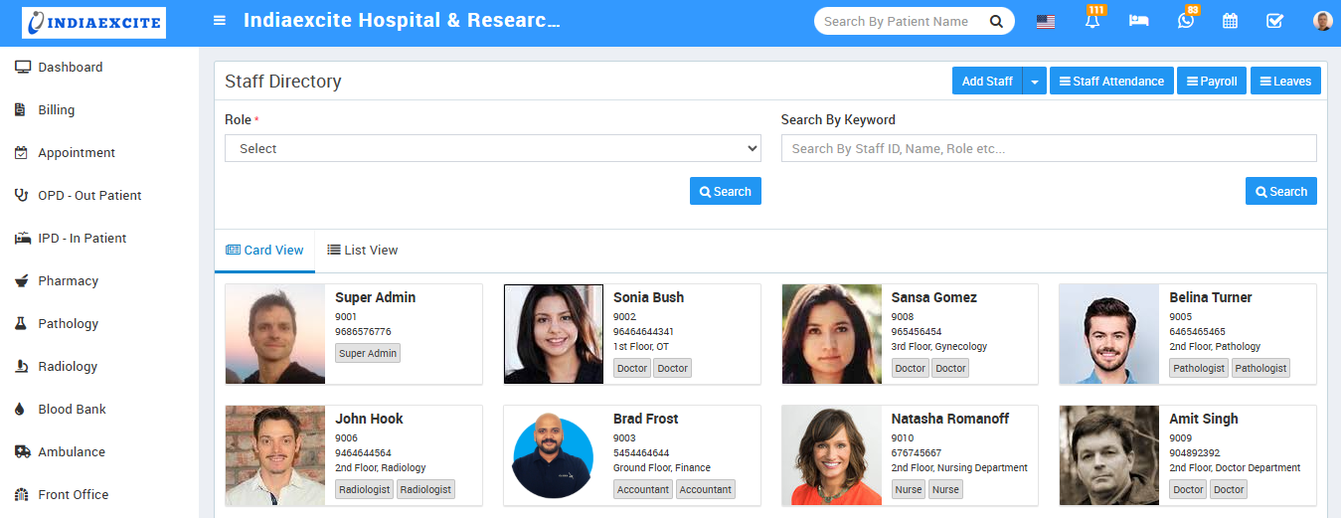The width and height of the screenshot is (1343, 518).
Task: Click the US flag language icon
Action: click(1046, 21)
